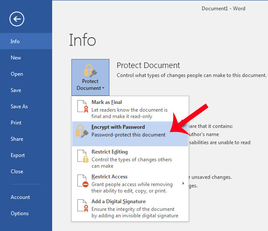Click the 'Document1 - Word' window title
Image resolution: width=268 pixels, height=231 pixels.
point(224,9)
